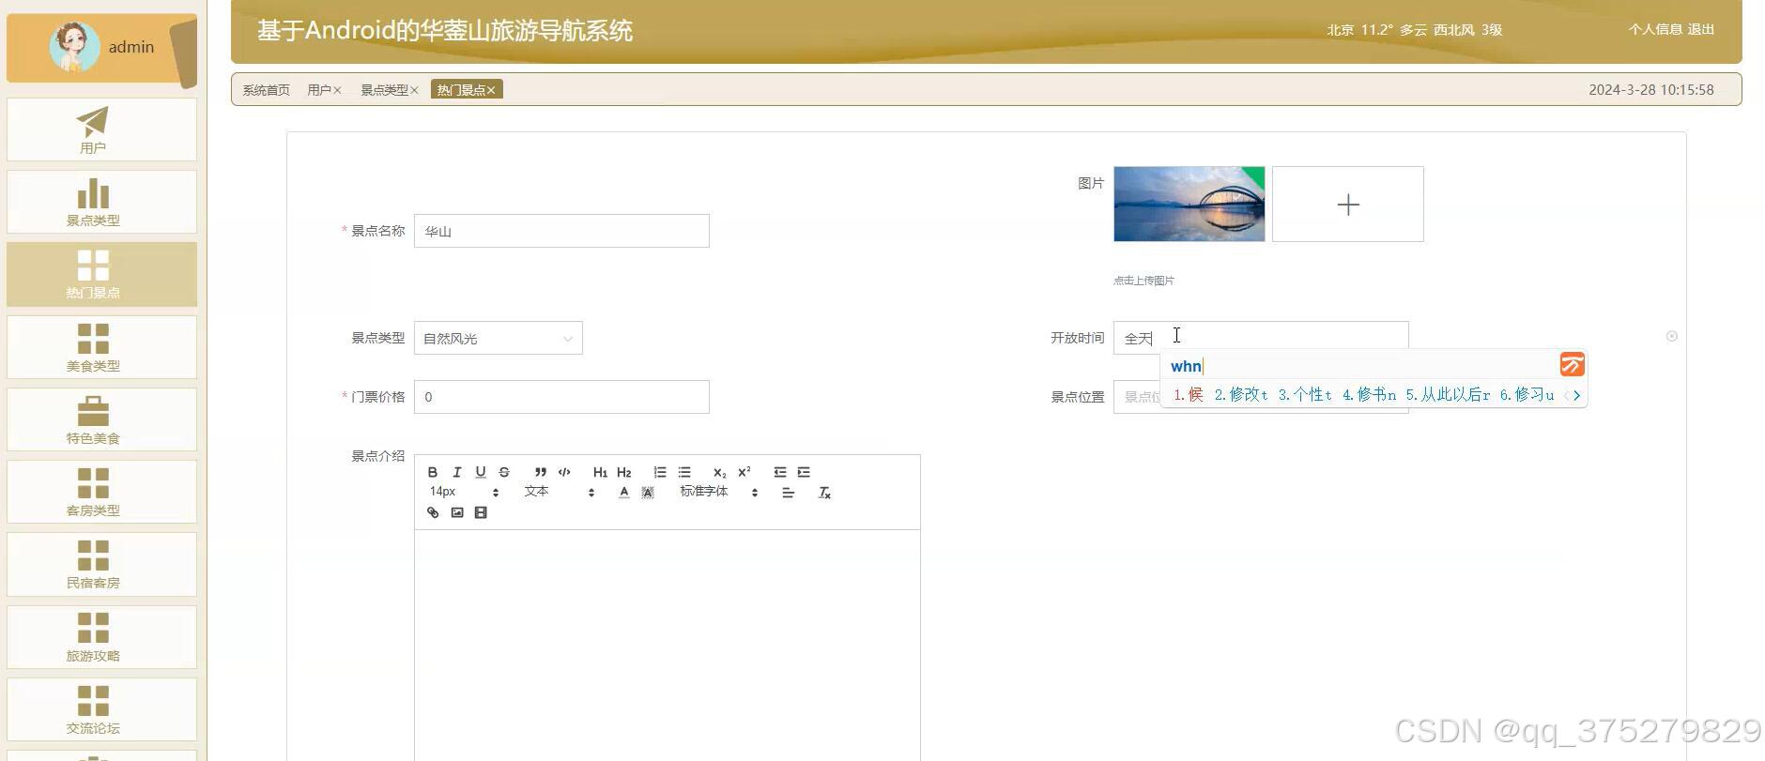Insert a code block in editor

[x=564, y=472]
